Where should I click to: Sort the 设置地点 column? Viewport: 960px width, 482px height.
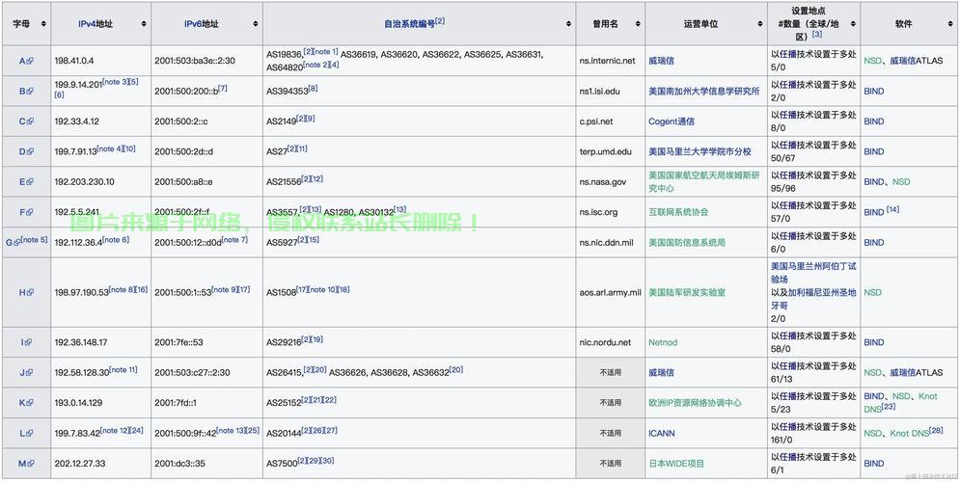pos(854,24)
